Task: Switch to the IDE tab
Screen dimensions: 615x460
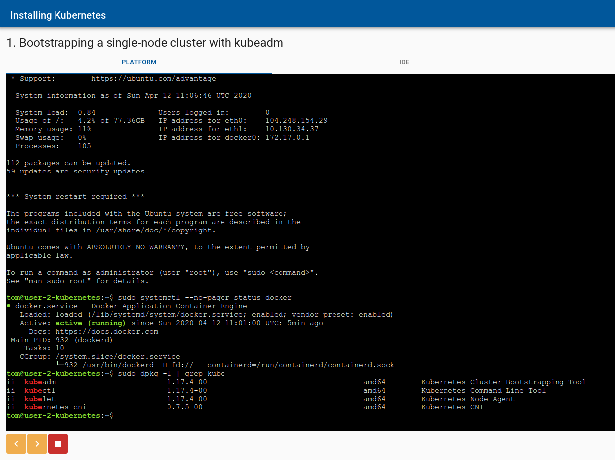Action: 404,62
